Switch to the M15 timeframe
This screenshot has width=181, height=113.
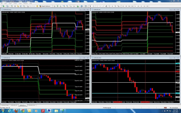(x=129, y=6)
